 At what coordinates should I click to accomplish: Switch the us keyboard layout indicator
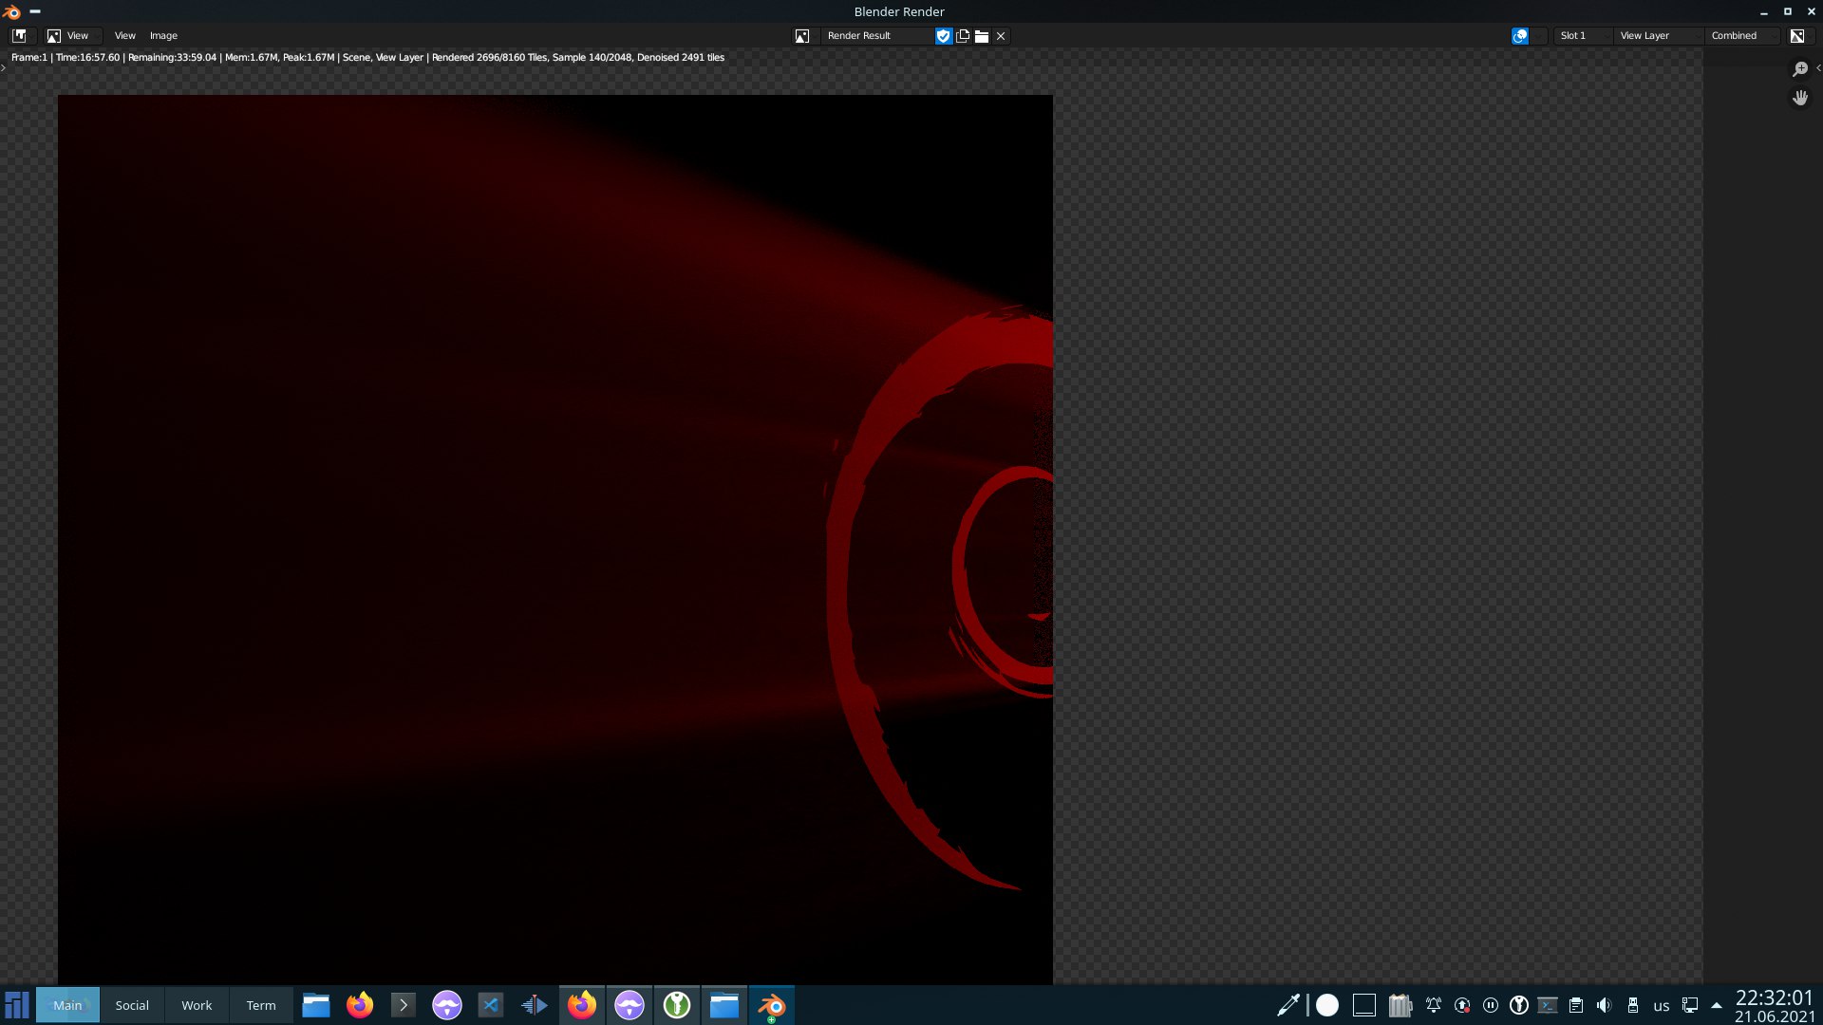[1662, 1006]
